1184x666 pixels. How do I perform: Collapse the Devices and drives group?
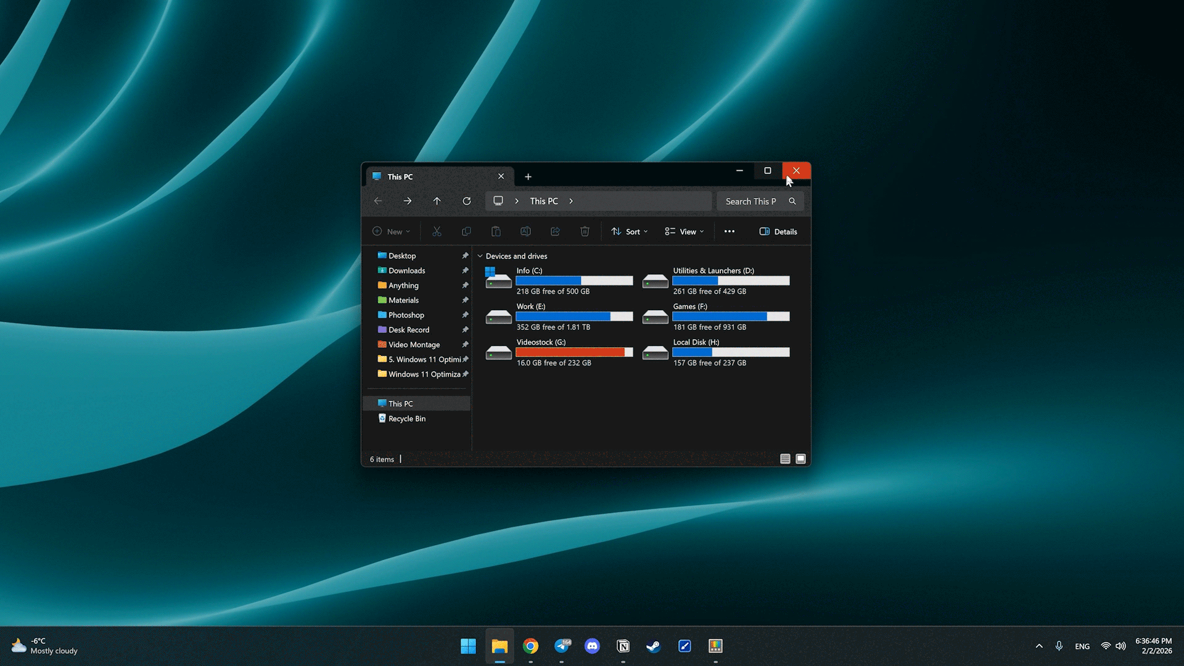(480, 256)
